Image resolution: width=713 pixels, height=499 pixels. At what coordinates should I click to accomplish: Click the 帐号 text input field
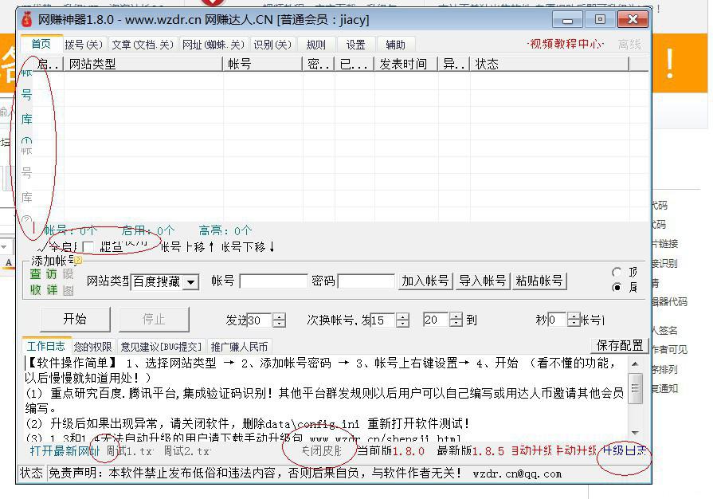coord(272,281)
